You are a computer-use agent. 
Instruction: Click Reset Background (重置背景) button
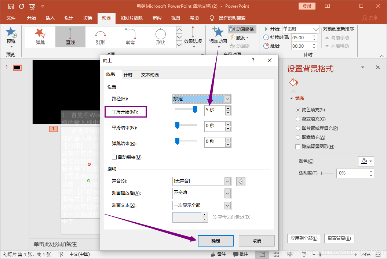pyautogui.click(x=339, y=238)
